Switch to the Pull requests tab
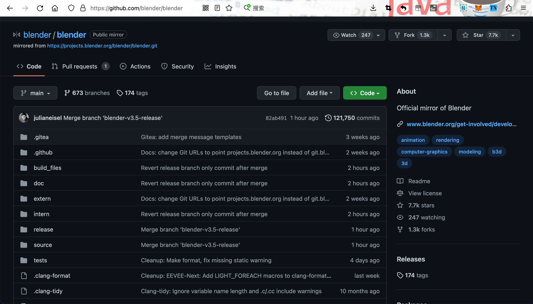533x304 pixels. point(80,66)
